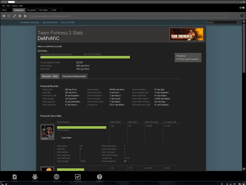Viewport: 246px width, 185px height.
Task: Click '10,639 (as Medic)' health healed value
Action: pos(162,99)
